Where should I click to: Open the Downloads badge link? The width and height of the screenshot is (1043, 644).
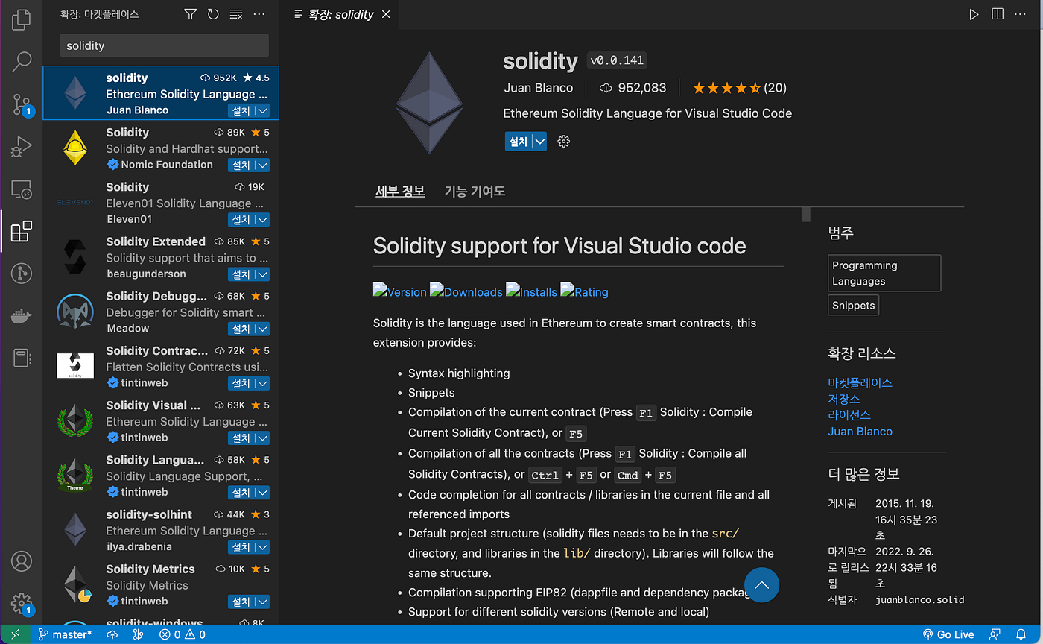[466, 291]
